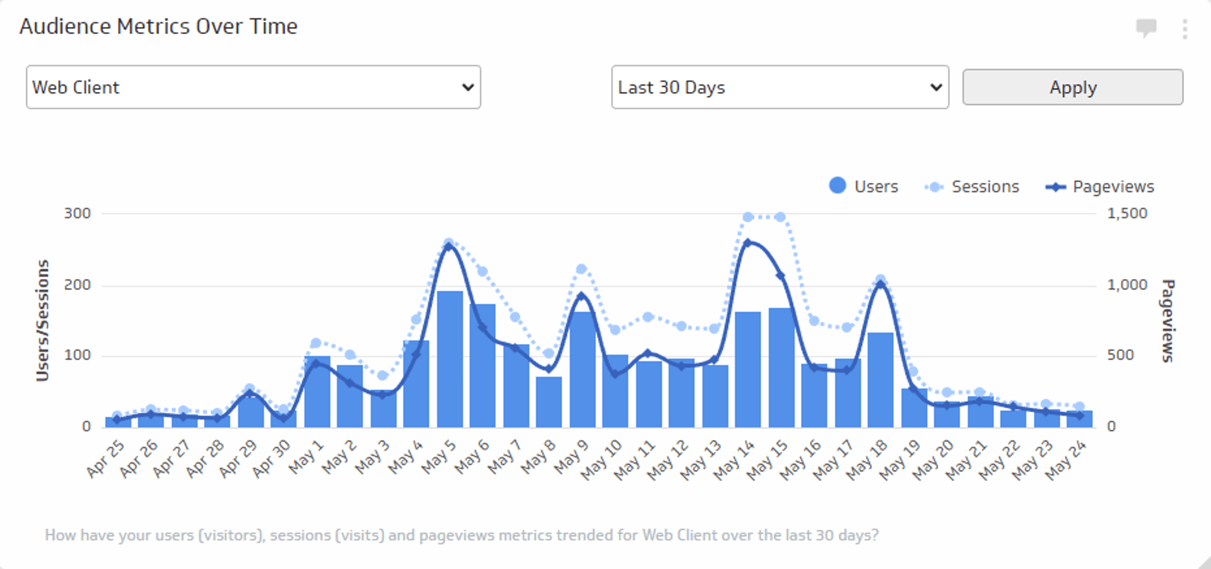Viewport: 1211px width, 569px height.
Task: Click the Sessions legend dotted marker
Action: point(934,187)
